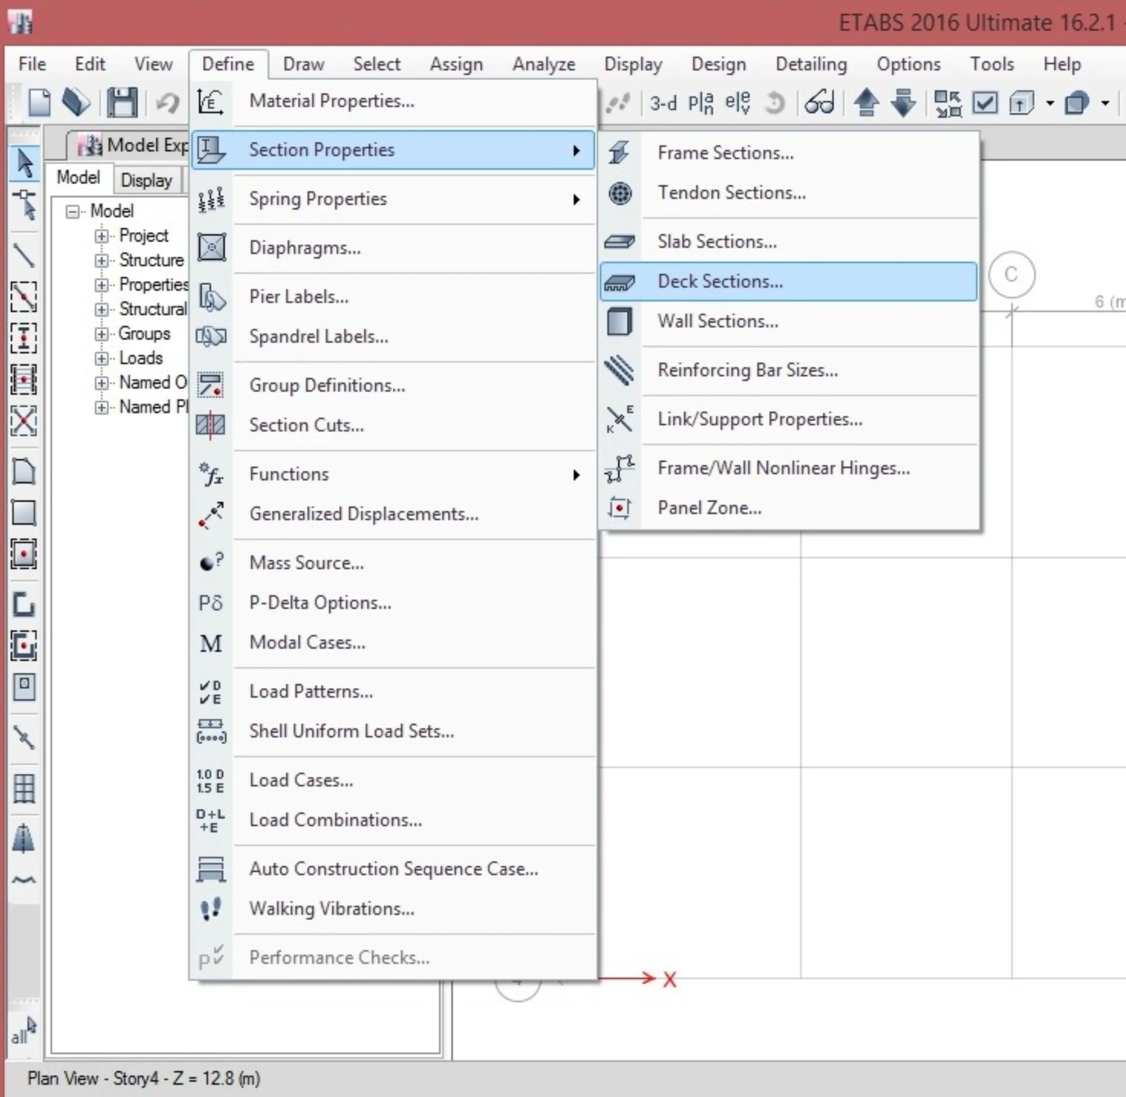
Task: Expand the Loads tree node
Action: (x=102, y=358)
